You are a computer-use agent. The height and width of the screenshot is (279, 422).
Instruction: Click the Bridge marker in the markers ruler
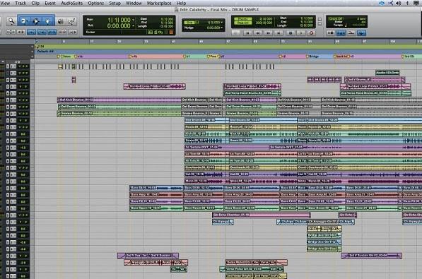point(312,57)
